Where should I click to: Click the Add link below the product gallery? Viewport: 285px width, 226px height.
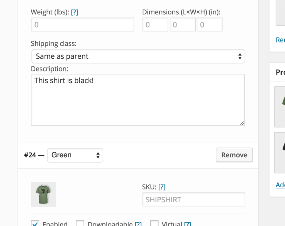(x=281, y=185)
